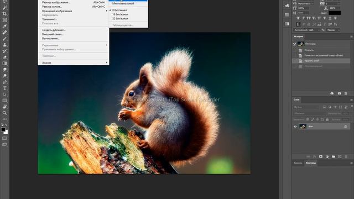The width and height of the screenshot is (354, 199).
Task: Open History panel flyout menu
Action: click(351, 36)
